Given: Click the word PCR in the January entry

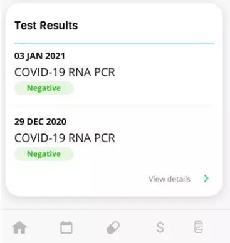Looking at the screenshot, I should [x=105, y=72].
